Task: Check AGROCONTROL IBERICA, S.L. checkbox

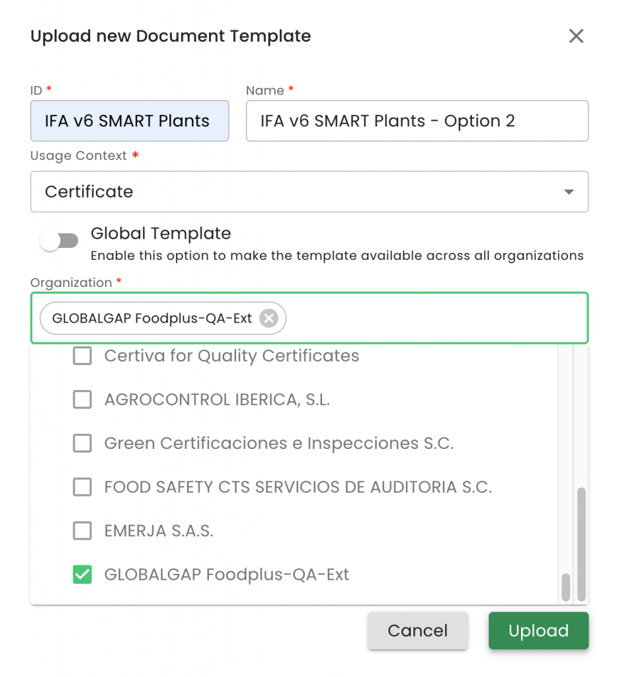Action: [x=82, y=400]
